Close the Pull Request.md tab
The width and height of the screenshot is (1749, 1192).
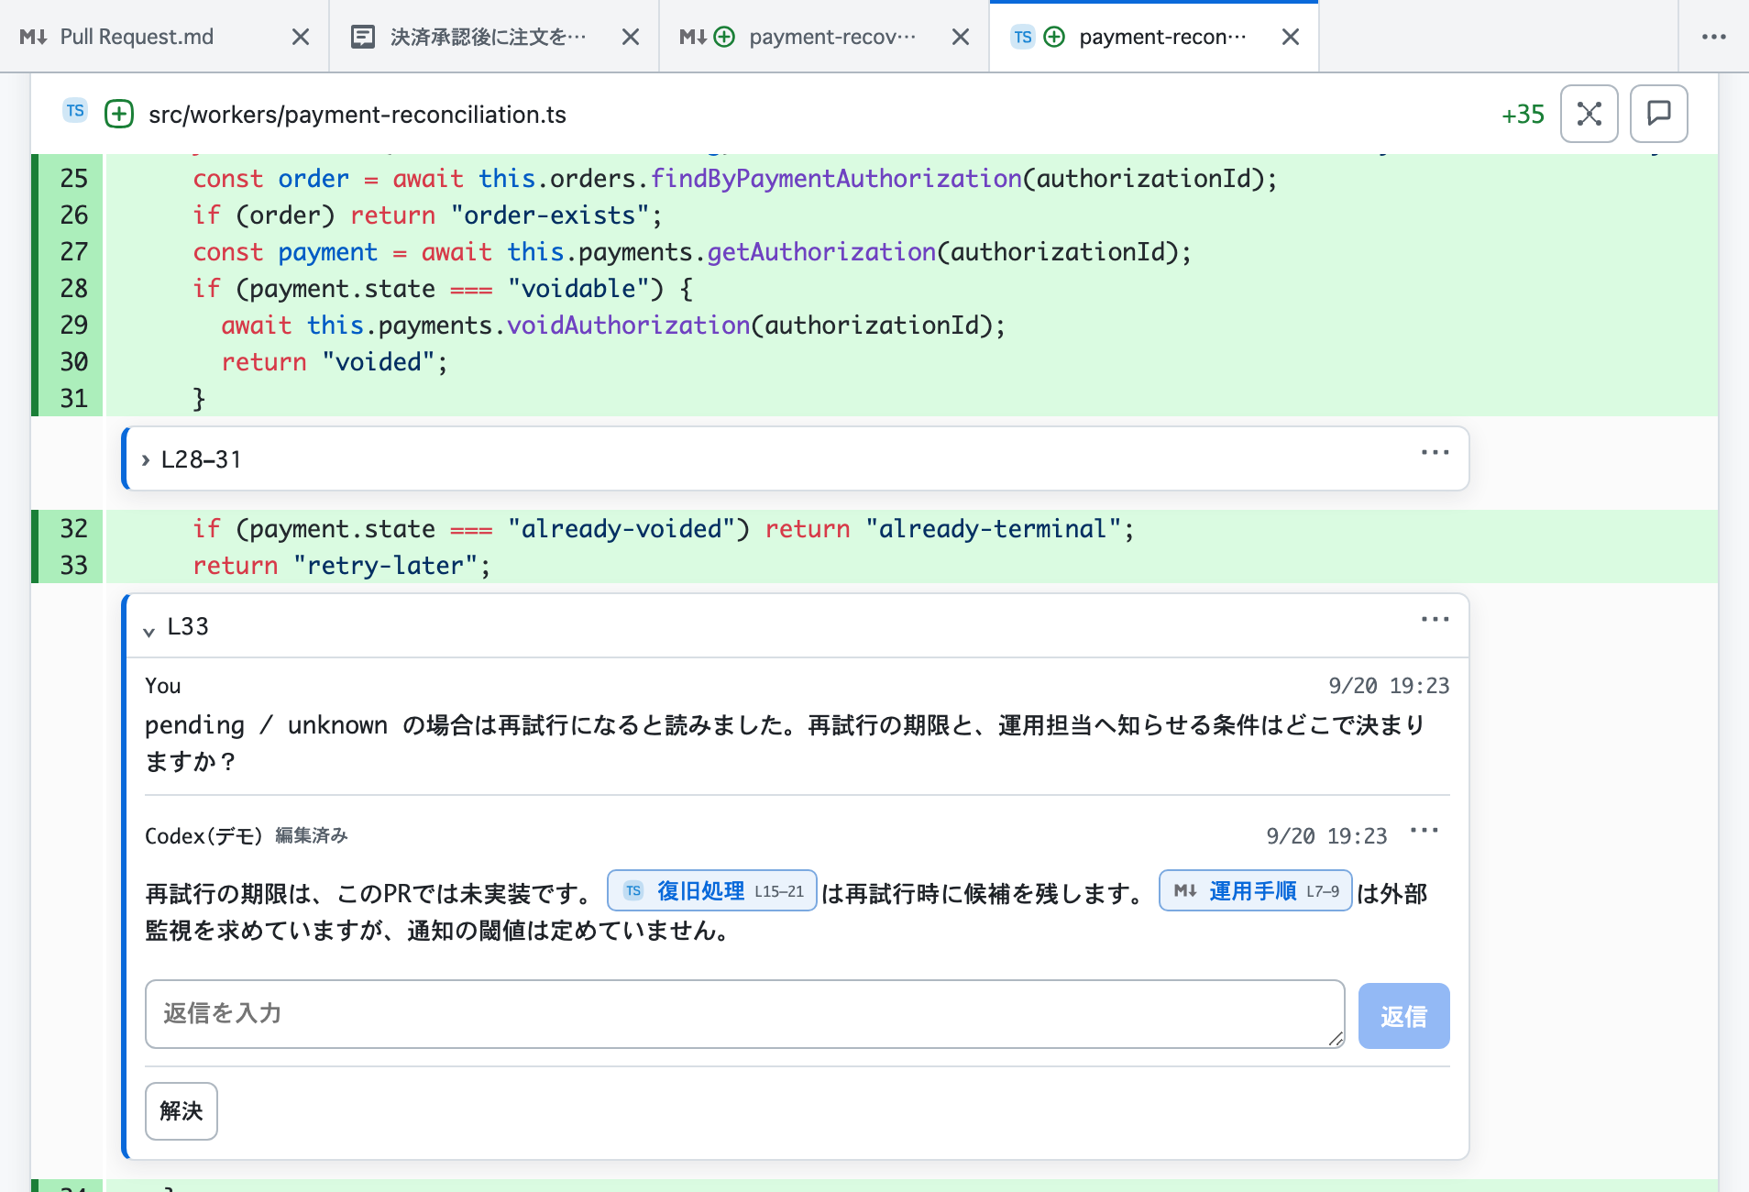(x=301, y=37)
